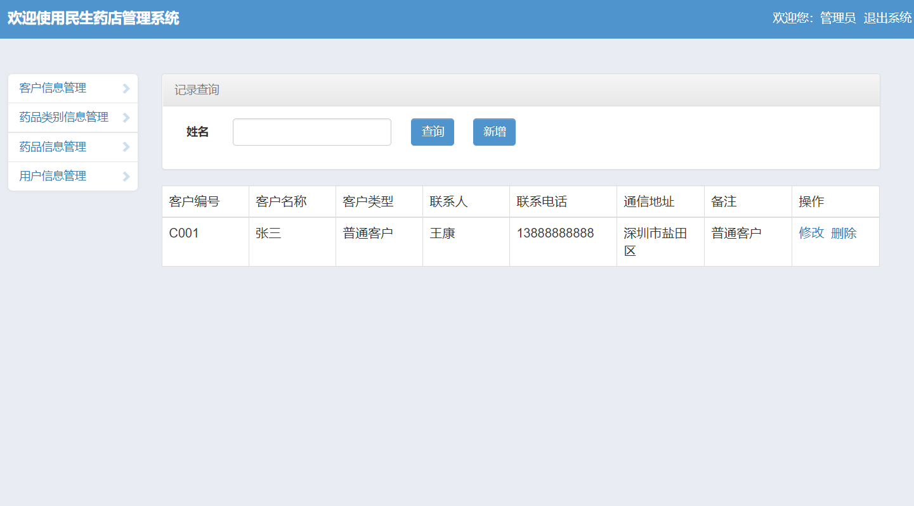Image resolution: width=914 pixels, height=506 pixels.
Task: Click 退出系统 logout link
Action: click(887, 18)
